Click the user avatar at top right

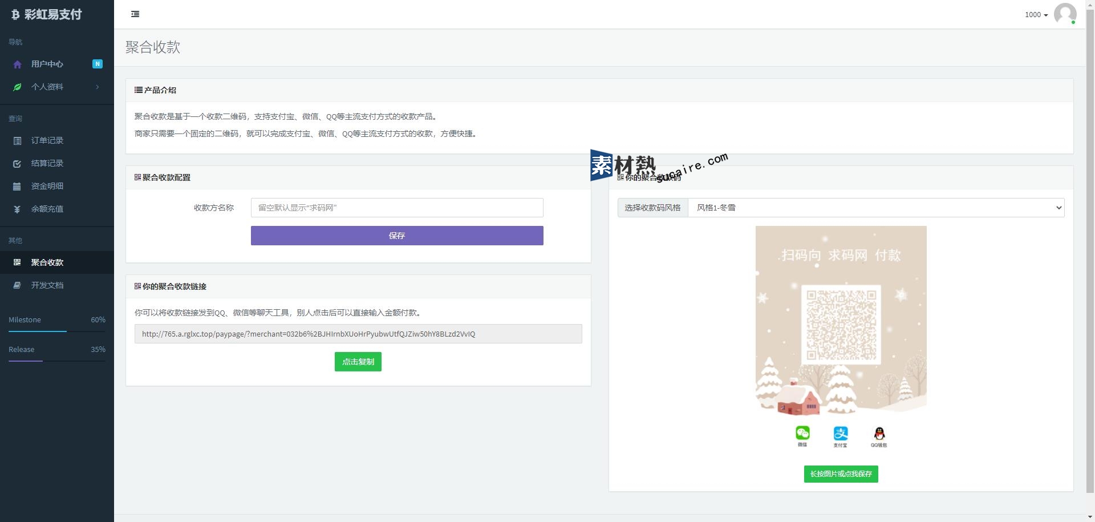(x=1065, y=14)
